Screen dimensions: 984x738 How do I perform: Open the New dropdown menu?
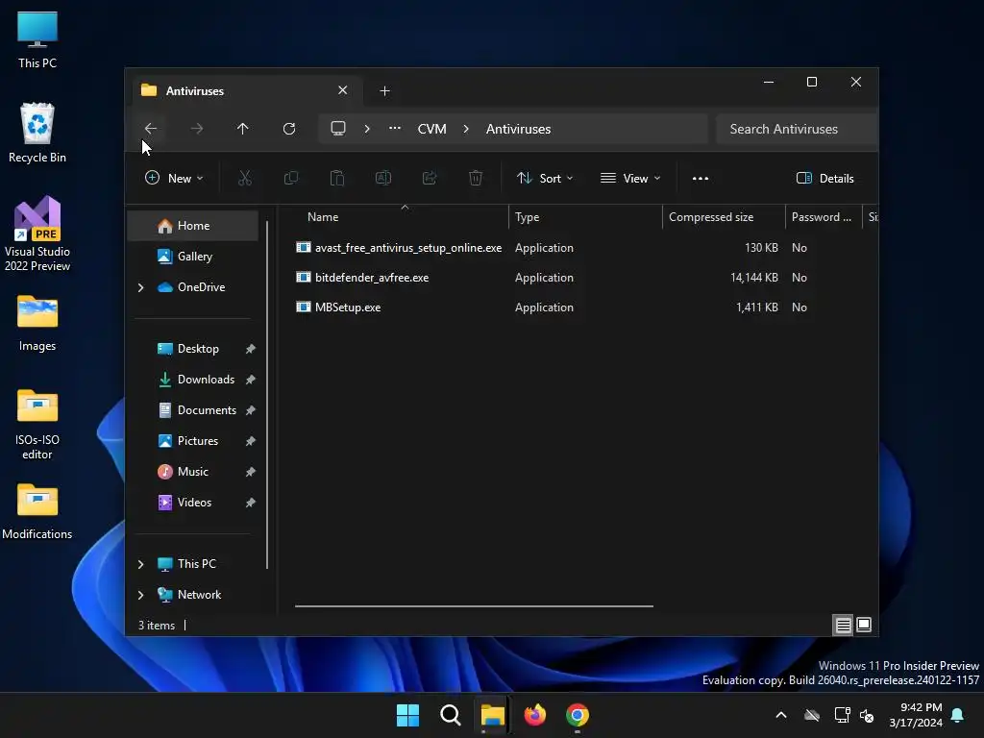[x=174, y=178]
